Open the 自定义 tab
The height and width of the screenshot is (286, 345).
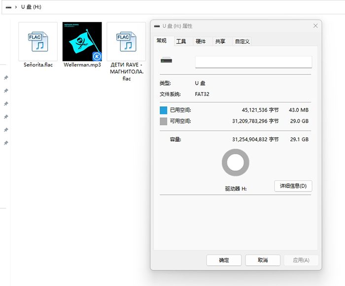pos(242,41)
